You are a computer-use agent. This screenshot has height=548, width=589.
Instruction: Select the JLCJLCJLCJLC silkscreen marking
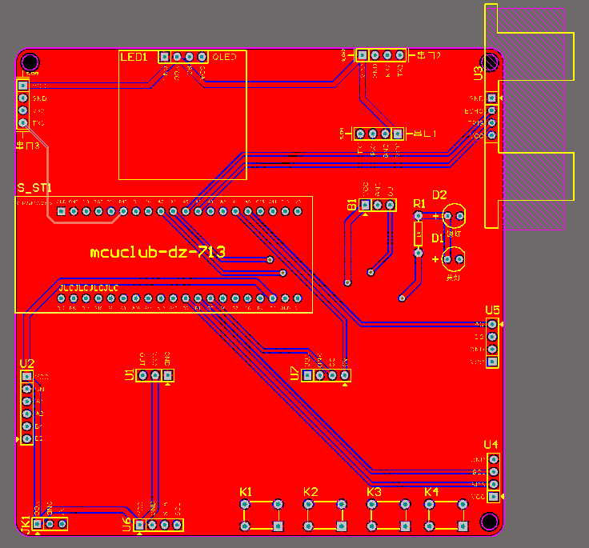89,288
